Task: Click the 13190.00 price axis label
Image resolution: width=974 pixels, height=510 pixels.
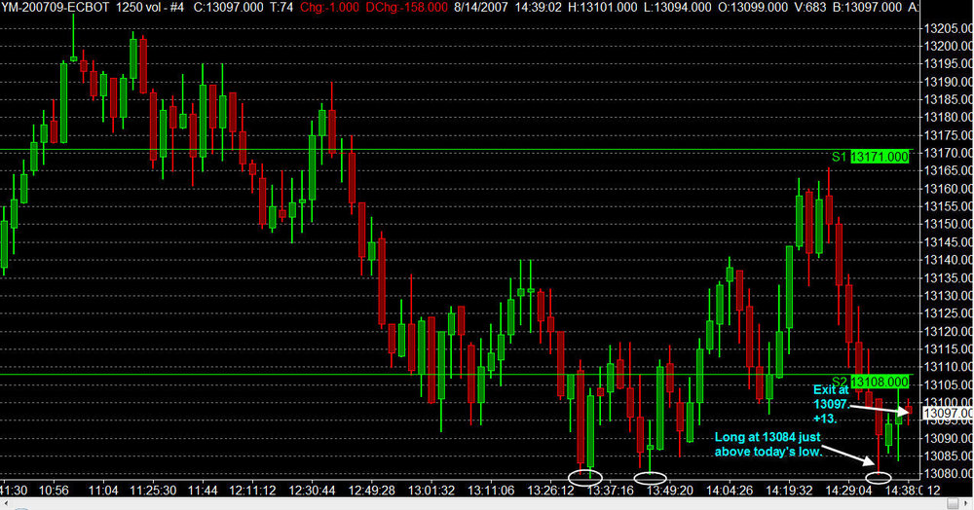Action: [948, 82]
